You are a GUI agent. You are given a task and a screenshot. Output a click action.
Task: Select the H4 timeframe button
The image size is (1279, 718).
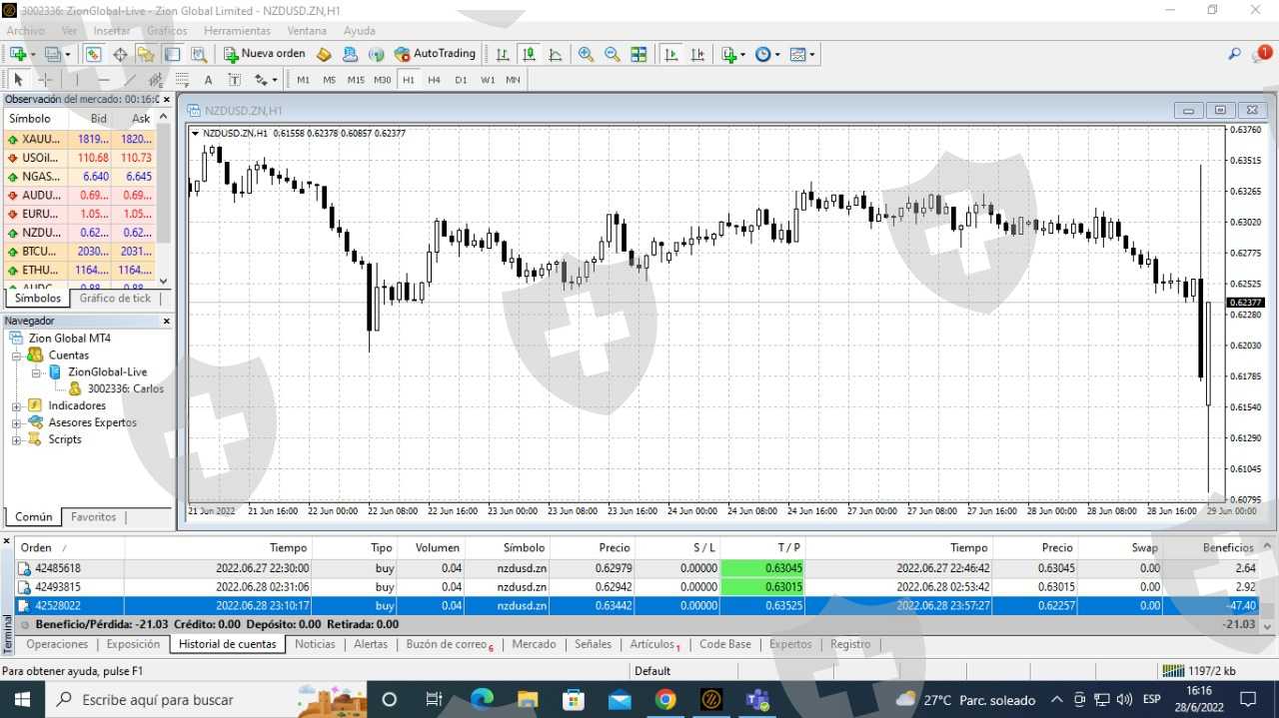coord(435,80)
